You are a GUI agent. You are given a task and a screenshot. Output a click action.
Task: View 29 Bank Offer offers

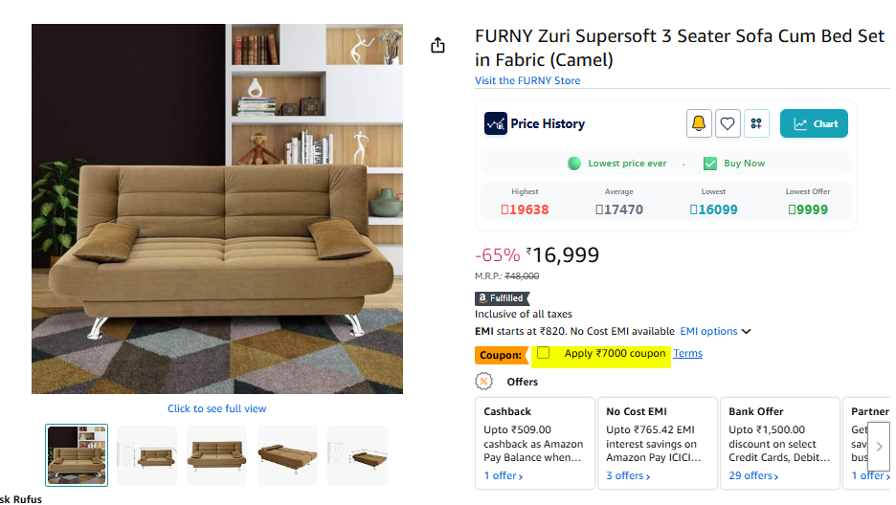[x=753, y=475]
